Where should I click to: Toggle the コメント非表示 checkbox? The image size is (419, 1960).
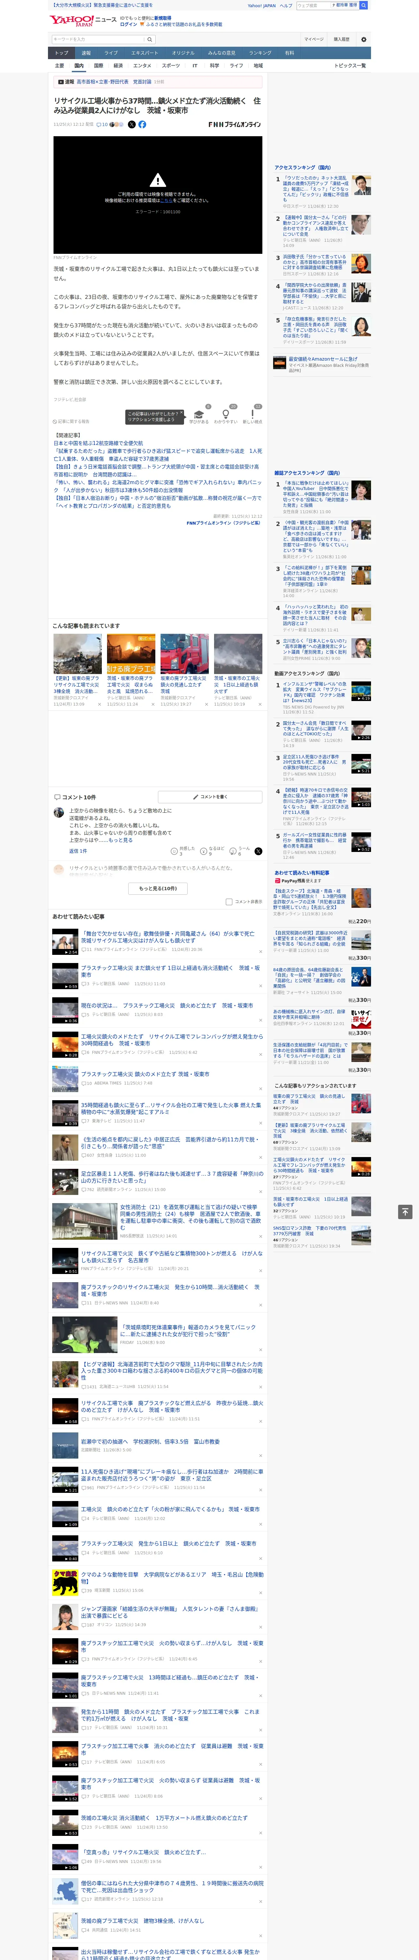coord(229,902)
